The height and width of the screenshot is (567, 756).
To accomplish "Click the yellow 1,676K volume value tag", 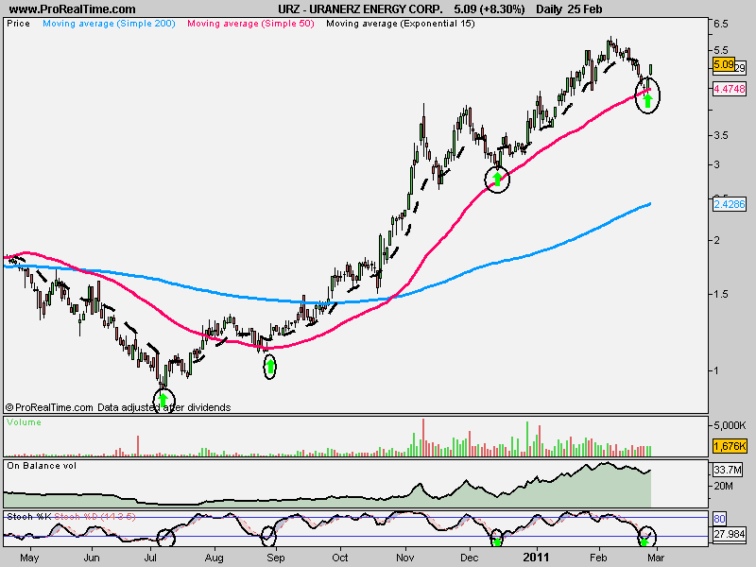I will point(730,446).
